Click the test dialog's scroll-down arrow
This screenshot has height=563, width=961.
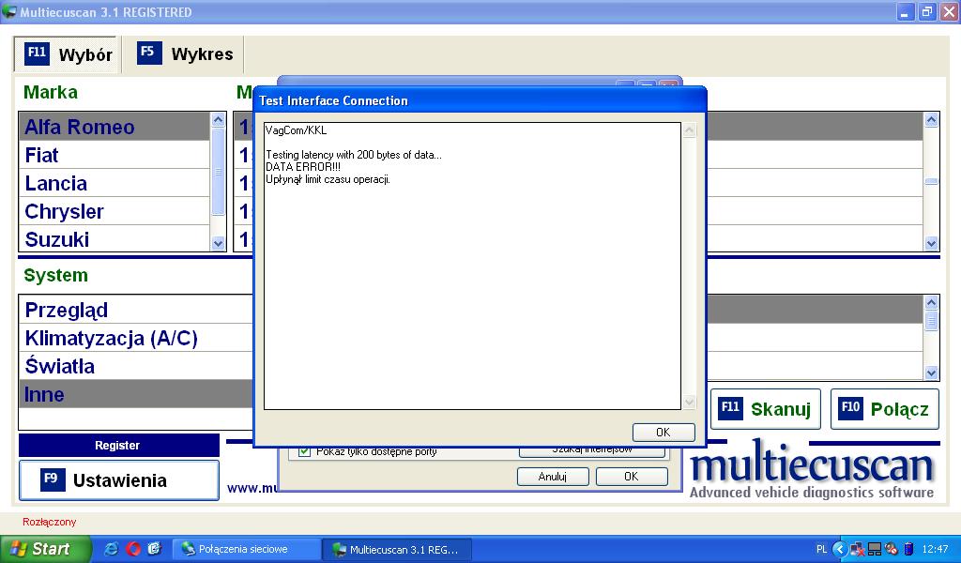tap(690, 402)
